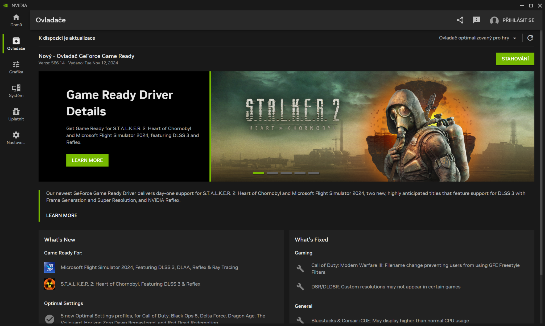This screenshot has height=326, width=545.
Task: Click the Optimal Settings checkmark icon
Action: (x=49, y=319)
